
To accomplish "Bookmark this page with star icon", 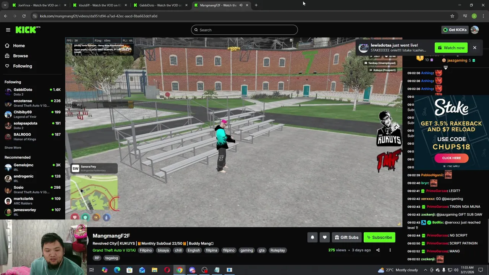I will (x=452, y=16).
